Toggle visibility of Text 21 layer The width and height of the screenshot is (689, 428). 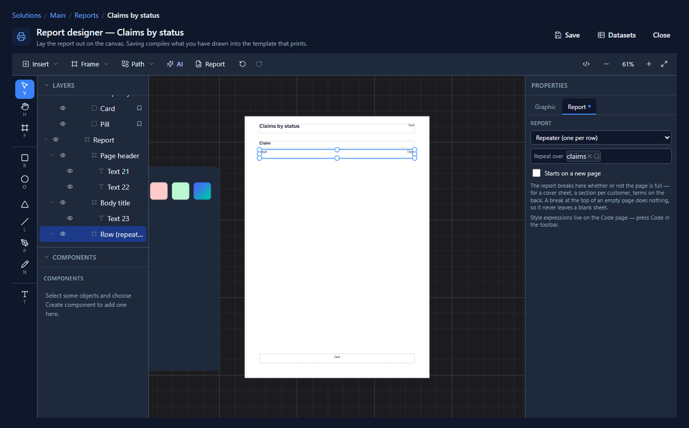point(70,171)
